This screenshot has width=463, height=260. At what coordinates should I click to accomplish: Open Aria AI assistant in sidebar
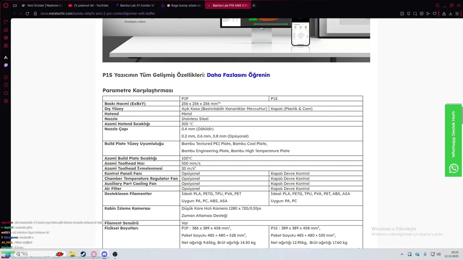(6, 57)
